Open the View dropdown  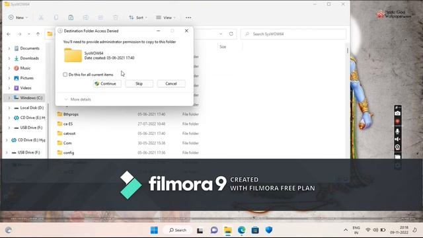tap(166, 18)
